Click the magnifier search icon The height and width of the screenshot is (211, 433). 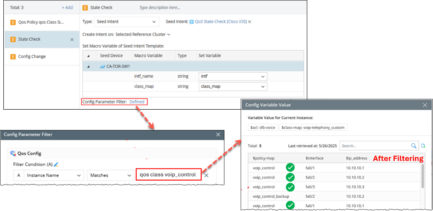413,146
